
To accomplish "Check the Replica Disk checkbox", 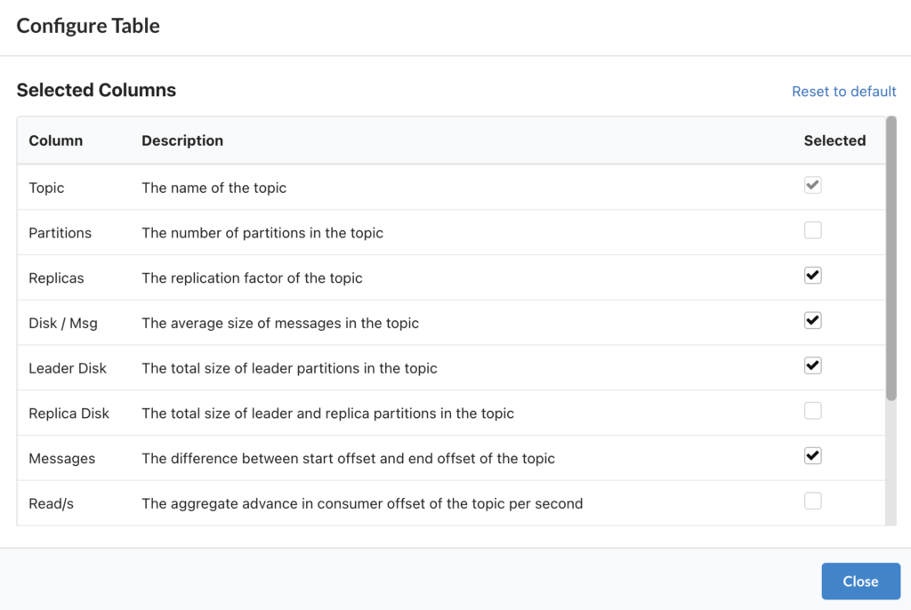I will 812,411.
